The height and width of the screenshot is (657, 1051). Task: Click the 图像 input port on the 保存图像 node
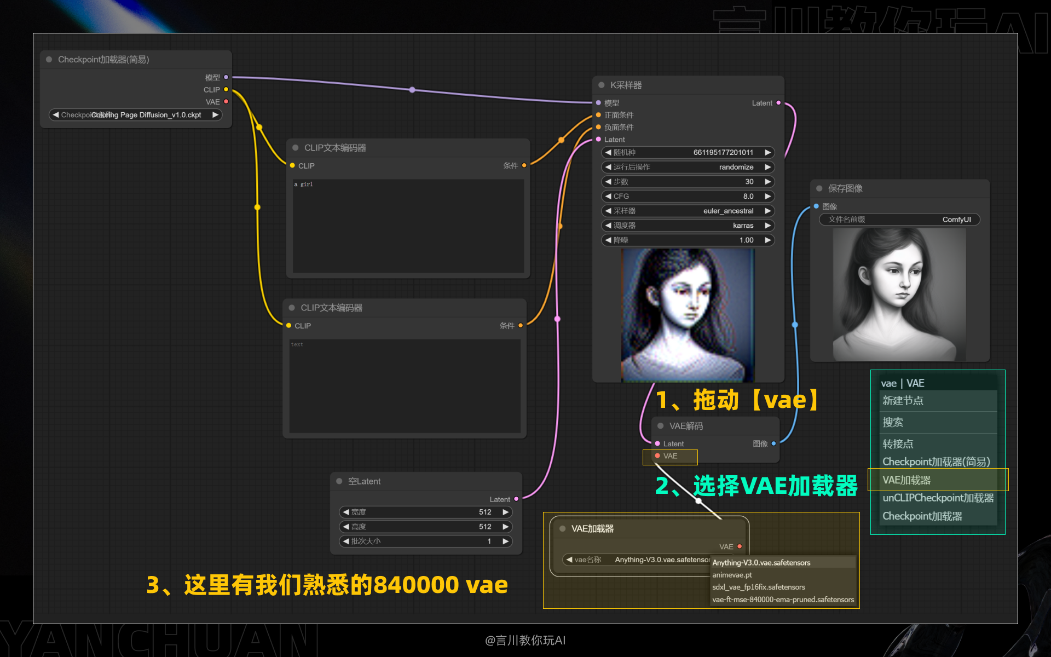point(815,206)
